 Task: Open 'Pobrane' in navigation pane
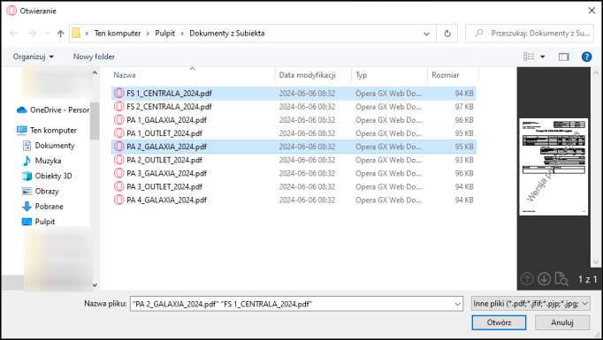(x=42, y=207)
